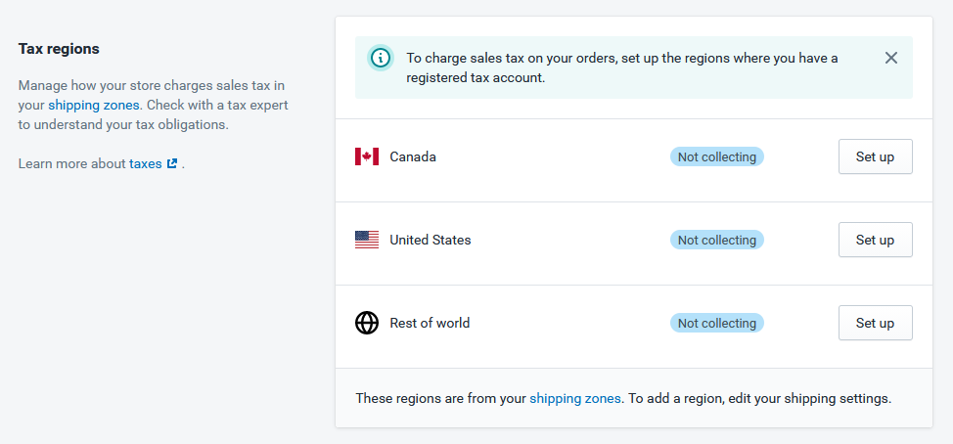Click United States' Not collecting status badge

tap(716, 240)
